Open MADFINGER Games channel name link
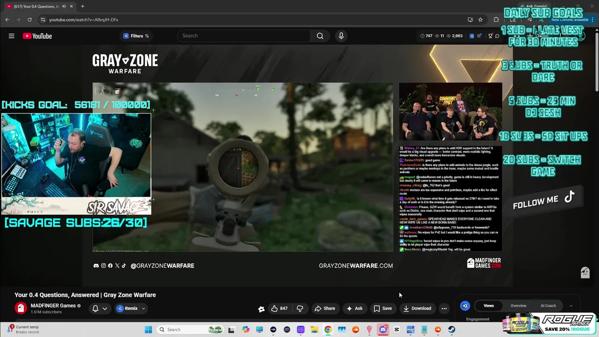Image resolution: width=599 pixels, height=337 pixels. click(53, 306)
